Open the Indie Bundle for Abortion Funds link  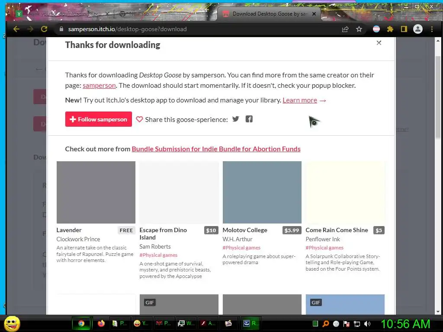(216, 149)
